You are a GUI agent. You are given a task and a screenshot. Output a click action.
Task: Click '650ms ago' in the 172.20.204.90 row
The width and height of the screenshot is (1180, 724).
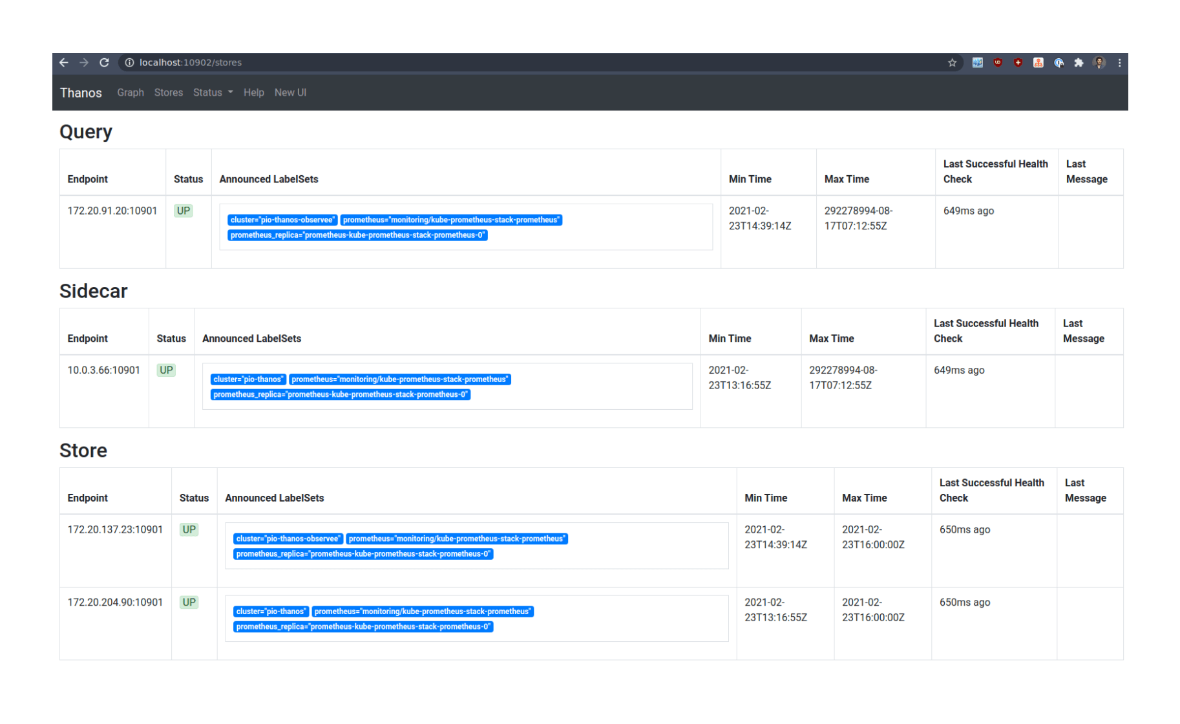tap(965, 602)
